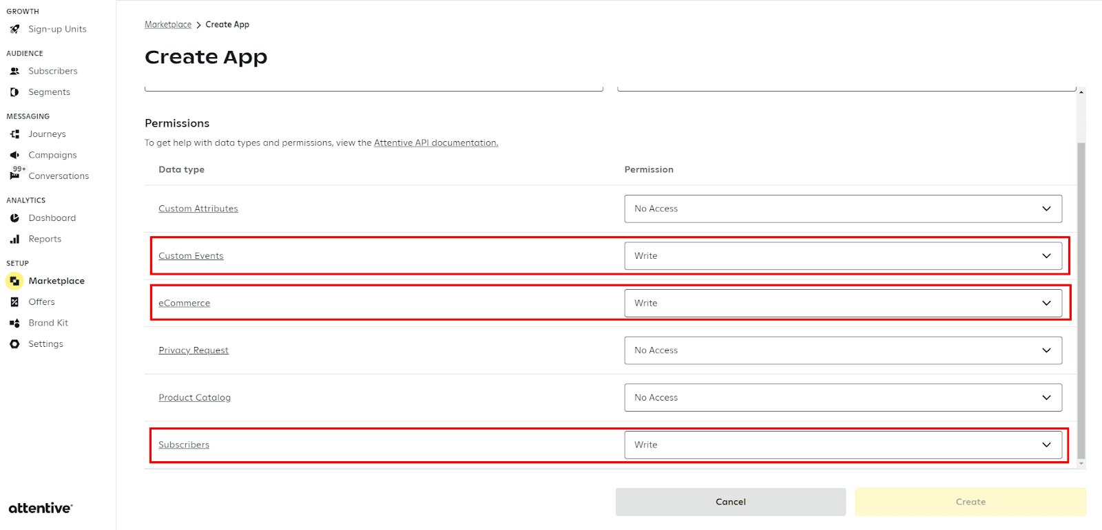Open the Attentive API documentation link
This screenshot has height=530, width=1102.
pyautogui.click(x=435, y=143)
